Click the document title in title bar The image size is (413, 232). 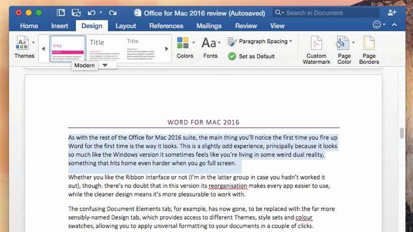coord(204,13)
